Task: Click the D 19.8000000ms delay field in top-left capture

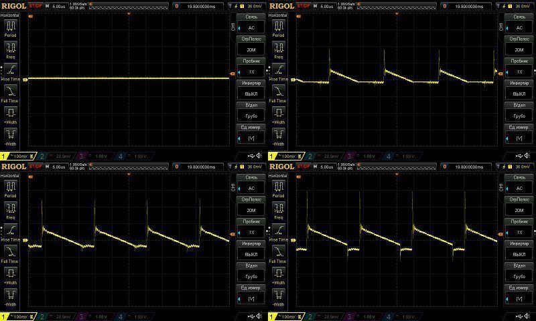Action: [198, 6]
